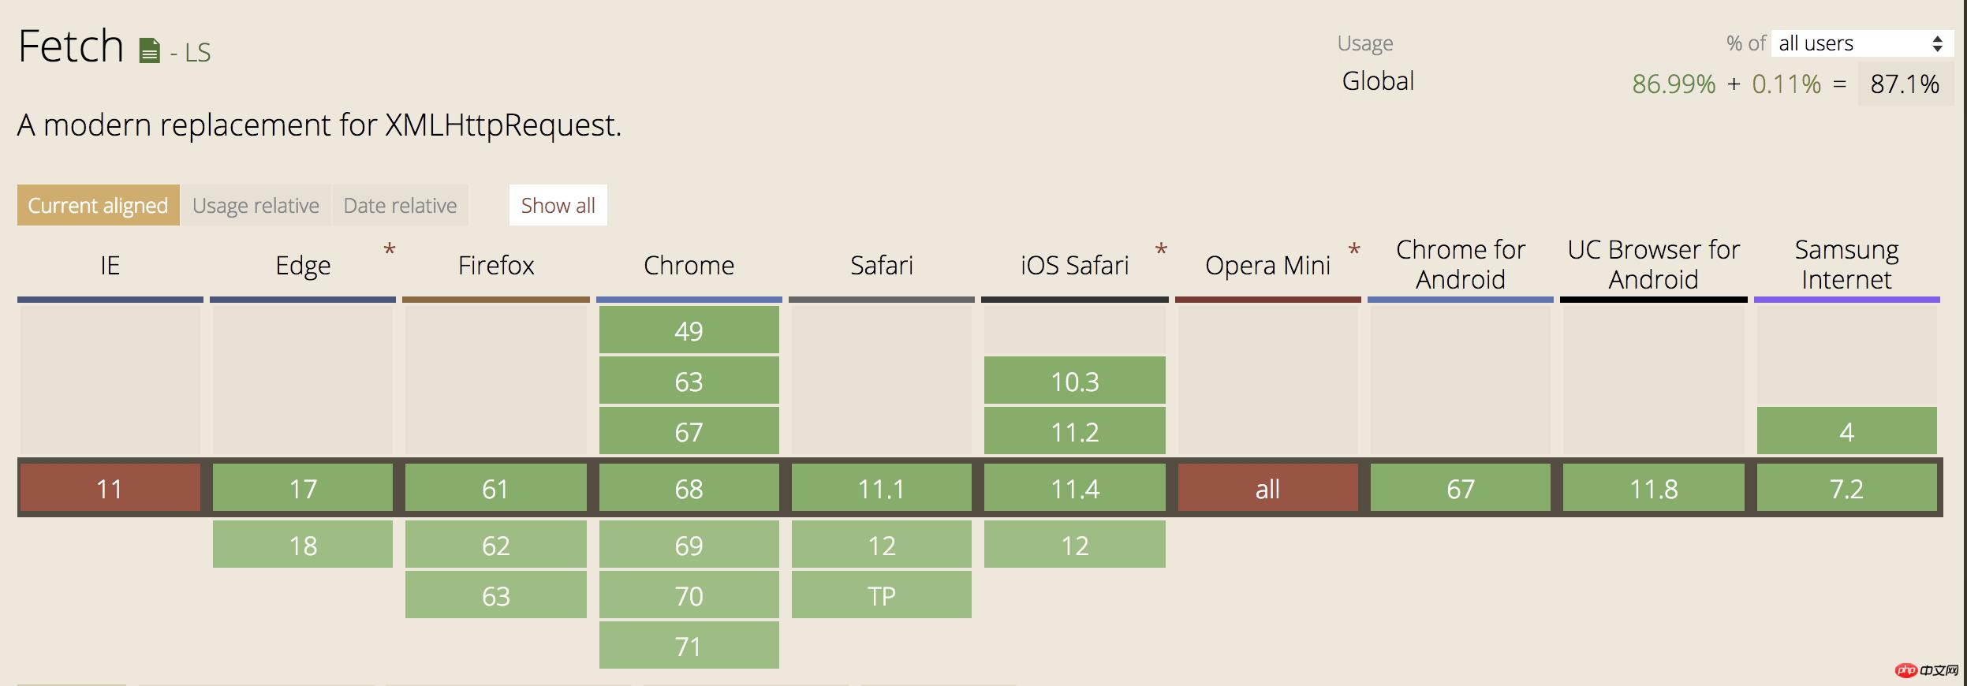Select the Firefox 63 version cell
This screenshot has width=1967, height=686.
tap(495, 595)
